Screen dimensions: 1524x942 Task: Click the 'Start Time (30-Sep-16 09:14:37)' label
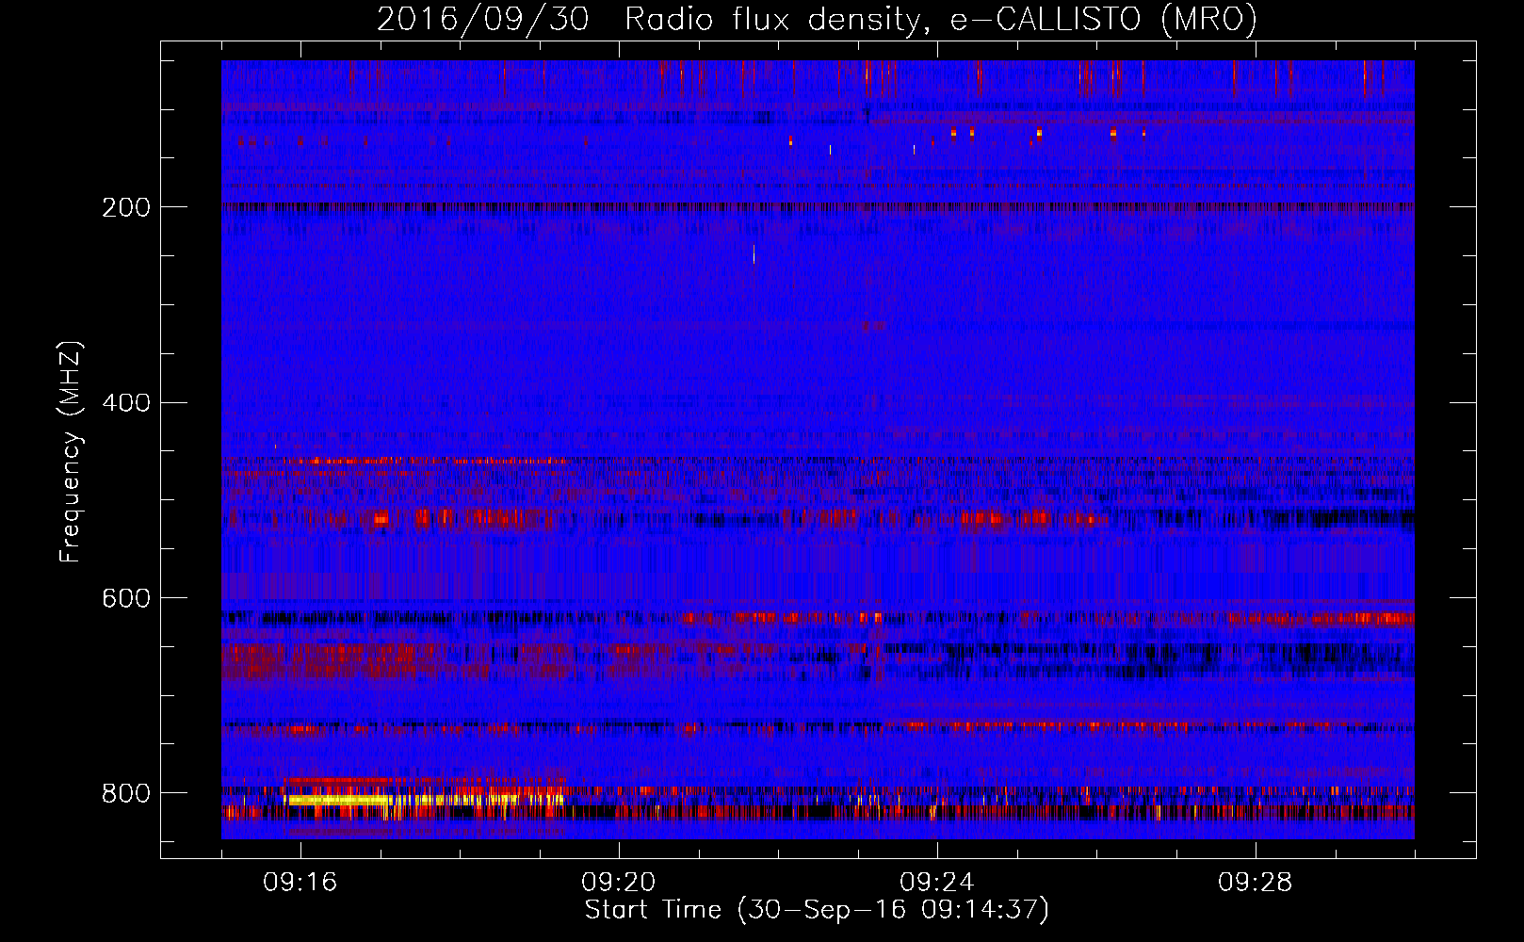817,909
